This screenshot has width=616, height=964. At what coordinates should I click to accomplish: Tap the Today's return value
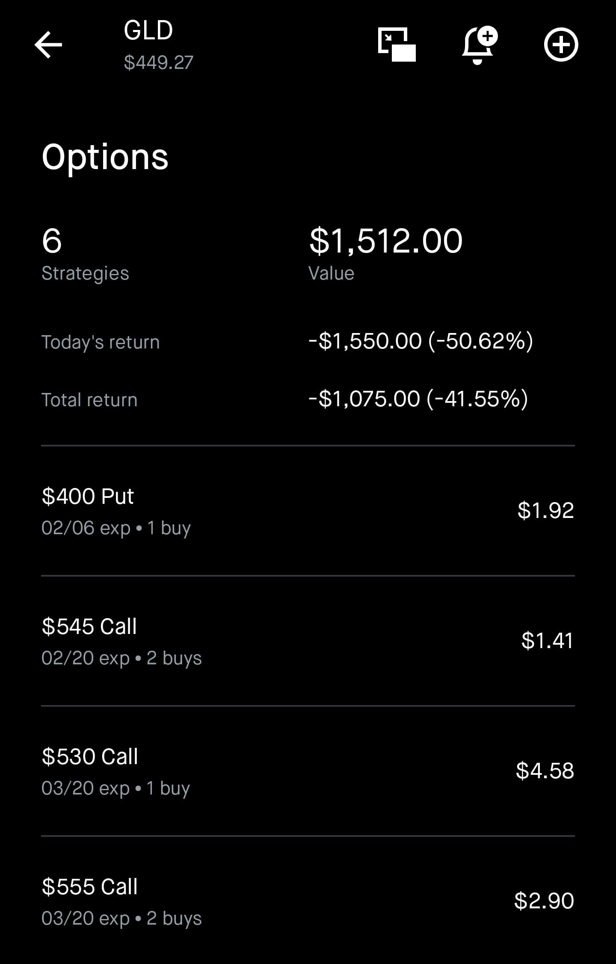(421, 341)
